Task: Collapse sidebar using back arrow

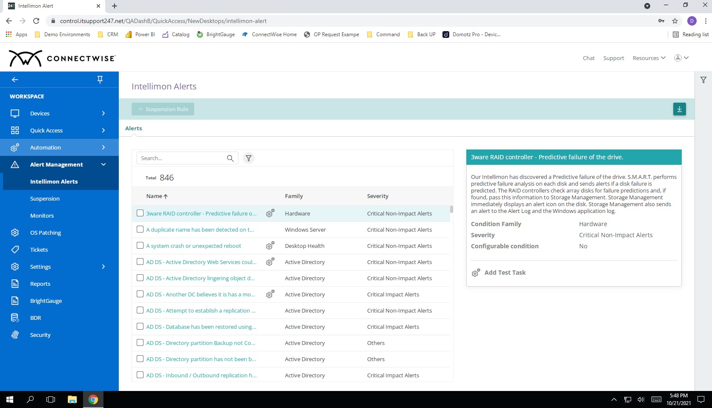Action: (15, 80)
